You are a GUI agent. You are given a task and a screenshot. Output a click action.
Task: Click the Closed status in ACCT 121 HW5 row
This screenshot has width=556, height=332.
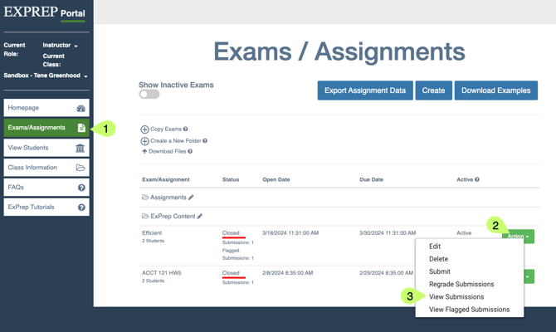(231, 273)
